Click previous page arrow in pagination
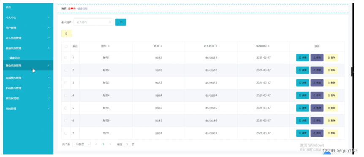 pyautogui.click(x=96, y=144)
